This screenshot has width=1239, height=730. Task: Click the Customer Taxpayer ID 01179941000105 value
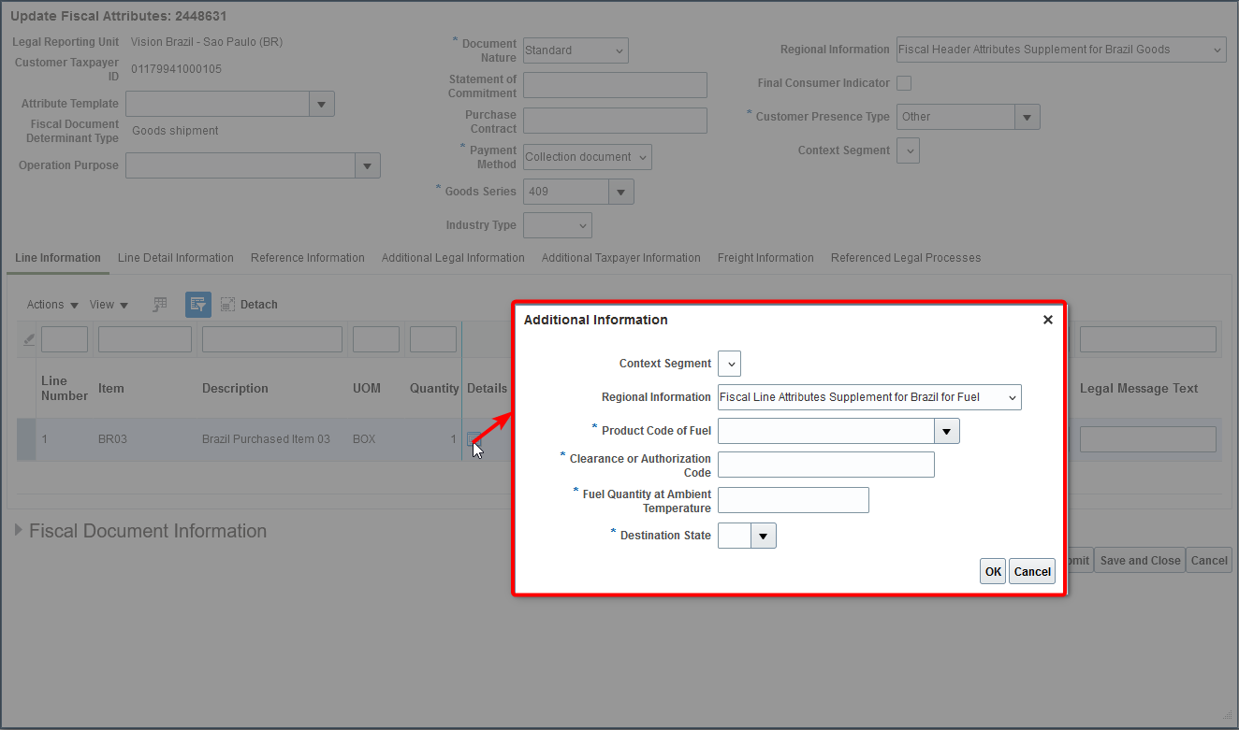[176, 69]
